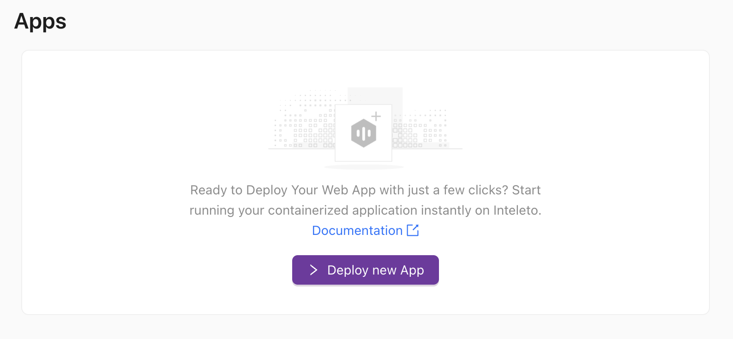
Task: Click the Ready to Deploy headline text
Action: pyautogui.click(x=365, y=190)
